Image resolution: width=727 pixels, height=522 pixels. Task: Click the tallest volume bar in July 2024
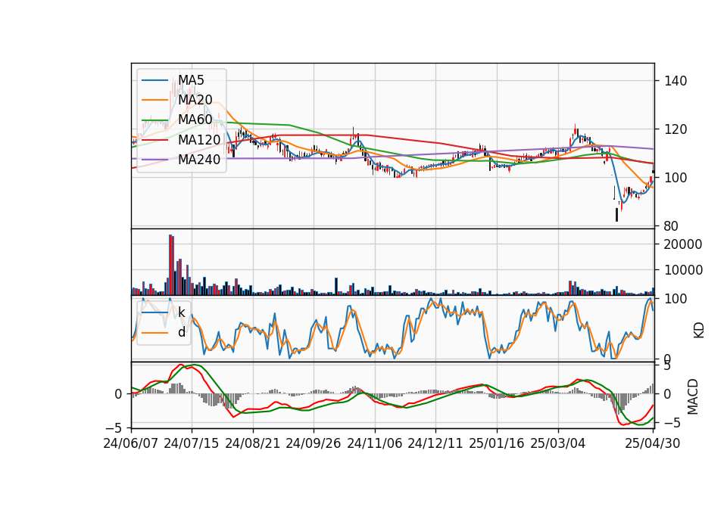(x=170, y=265)
